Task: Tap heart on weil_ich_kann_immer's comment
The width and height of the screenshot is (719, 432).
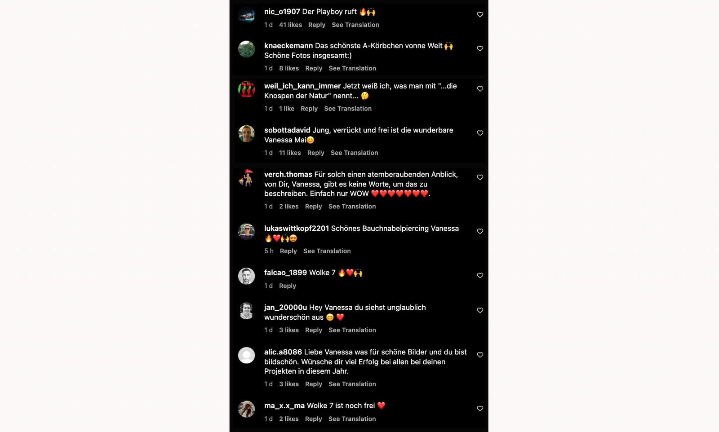Action: (480, 89)
